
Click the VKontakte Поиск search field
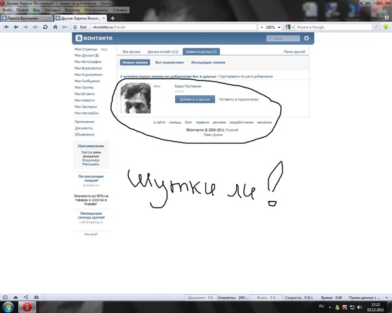coord(283,38)
